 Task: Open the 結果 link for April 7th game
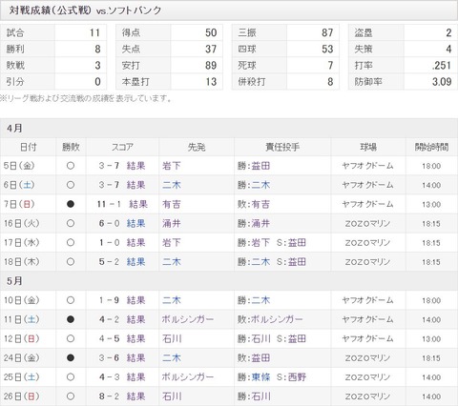138,204
